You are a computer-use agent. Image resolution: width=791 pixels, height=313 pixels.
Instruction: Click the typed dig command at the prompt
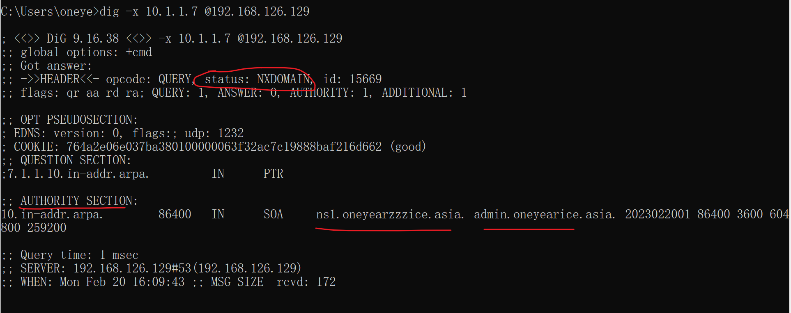[205, 11]
